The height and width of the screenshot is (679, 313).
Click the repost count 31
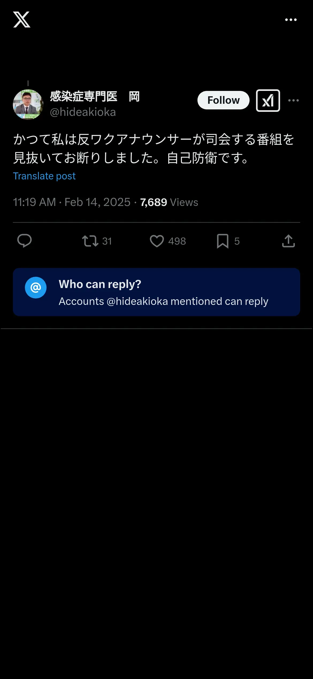point(107,241)
